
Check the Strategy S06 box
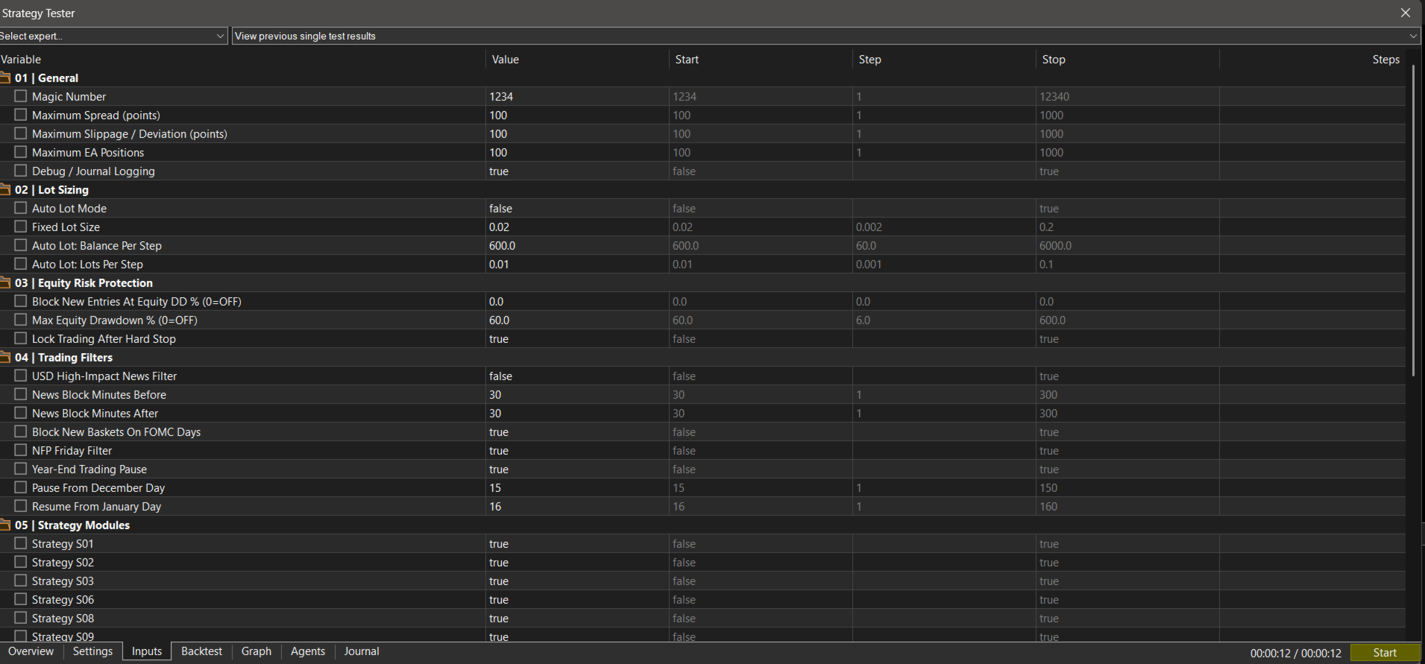[21, 599]
